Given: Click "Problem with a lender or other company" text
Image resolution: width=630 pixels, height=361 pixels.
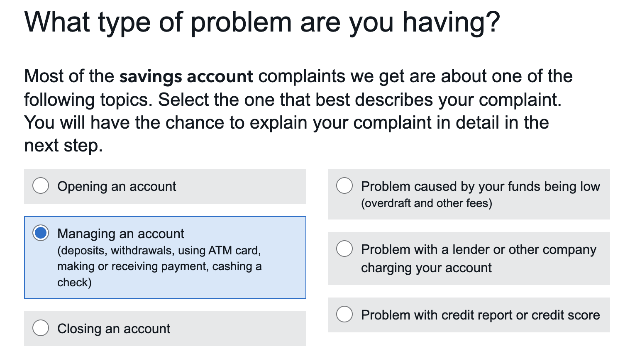Looking at the screenshot, I should click(x=479, y=249).
